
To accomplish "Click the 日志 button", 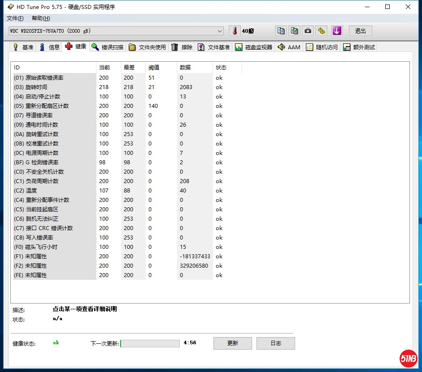I will [275, 343].
